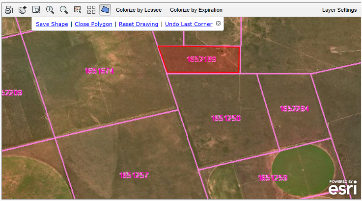The height and width of the screenshot is (201, 362).
Task: Click the Esri logo attribution
Action: 342,188
